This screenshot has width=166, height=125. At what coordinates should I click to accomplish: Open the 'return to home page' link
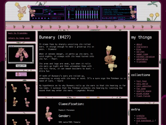[x=19, y=38]
